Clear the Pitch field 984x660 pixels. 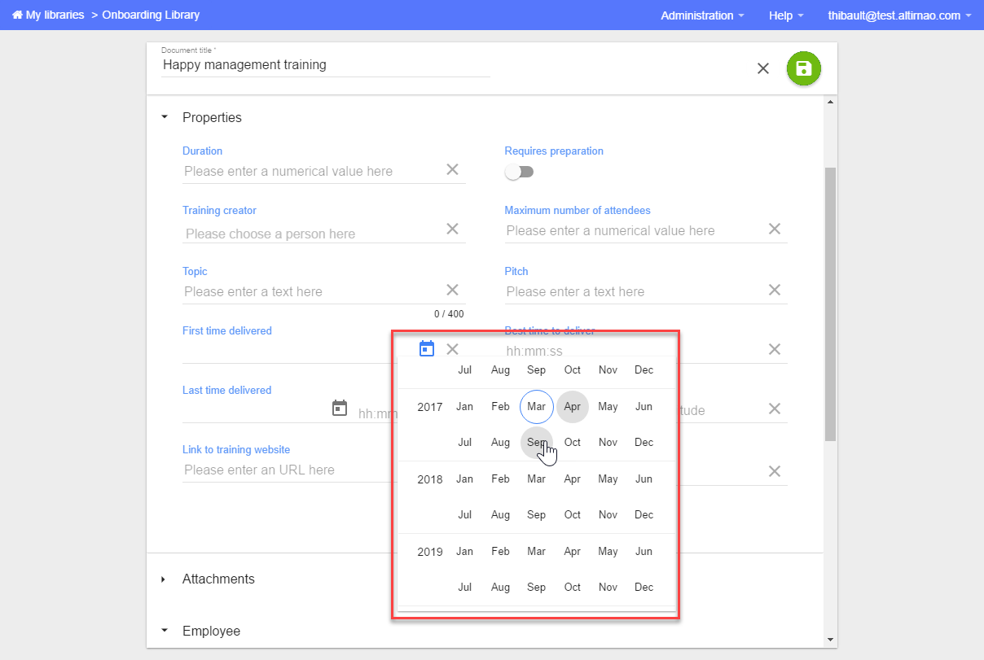coord(775,290)
